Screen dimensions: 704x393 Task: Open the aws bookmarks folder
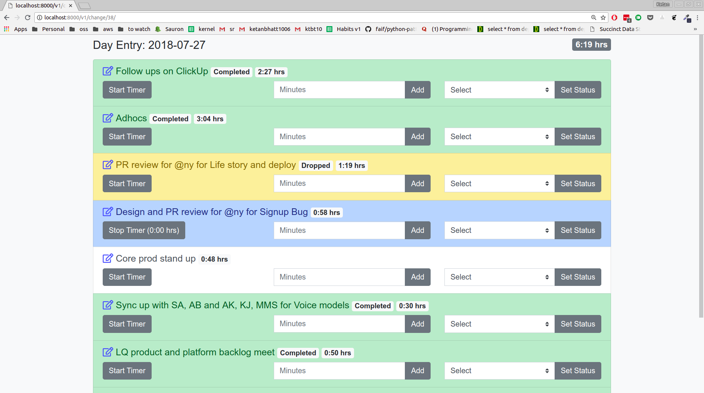tap(103, 29)
